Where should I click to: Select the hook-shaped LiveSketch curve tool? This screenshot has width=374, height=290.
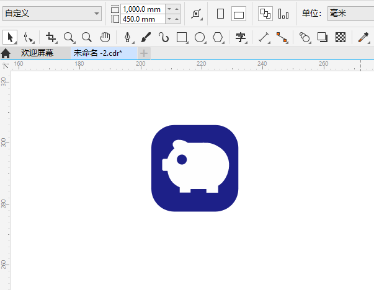pyautogui.click(x=164, y=37)
